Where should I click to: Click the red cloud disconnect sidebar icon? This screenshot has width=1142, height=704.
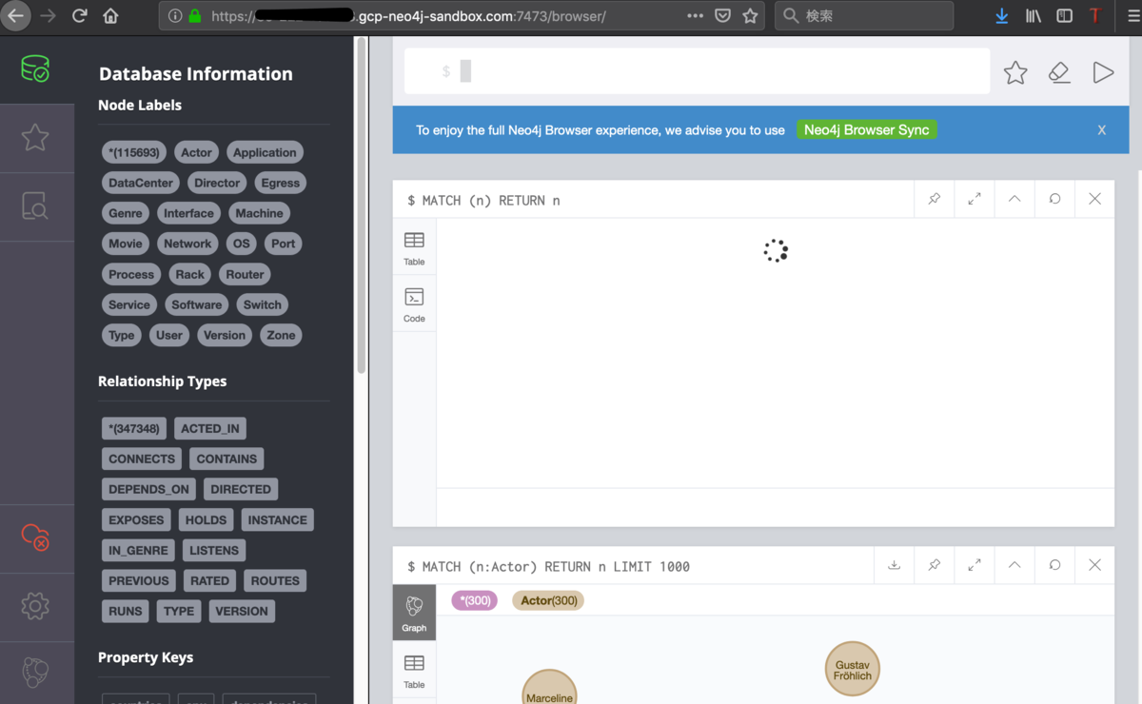point(37,538)
